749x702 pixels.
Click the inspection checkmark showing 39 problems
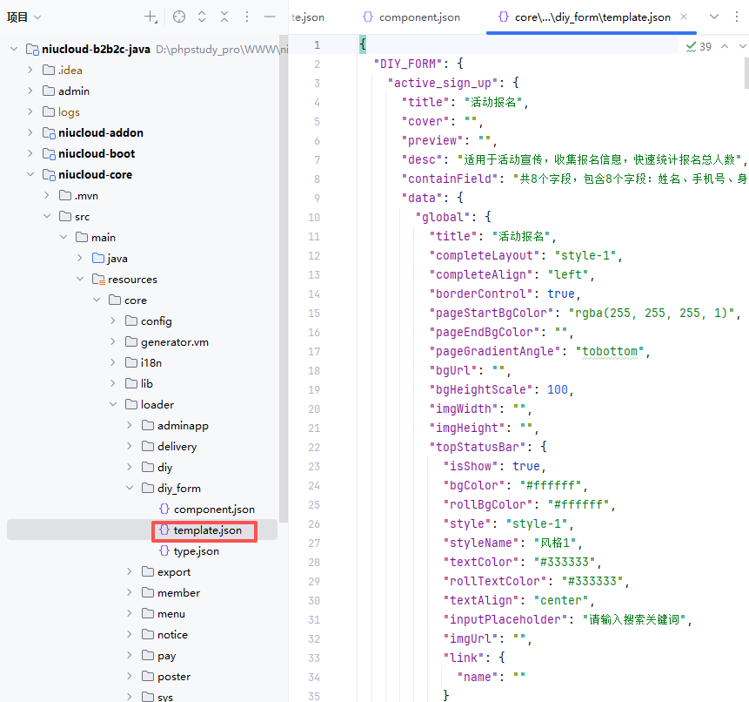698,46
